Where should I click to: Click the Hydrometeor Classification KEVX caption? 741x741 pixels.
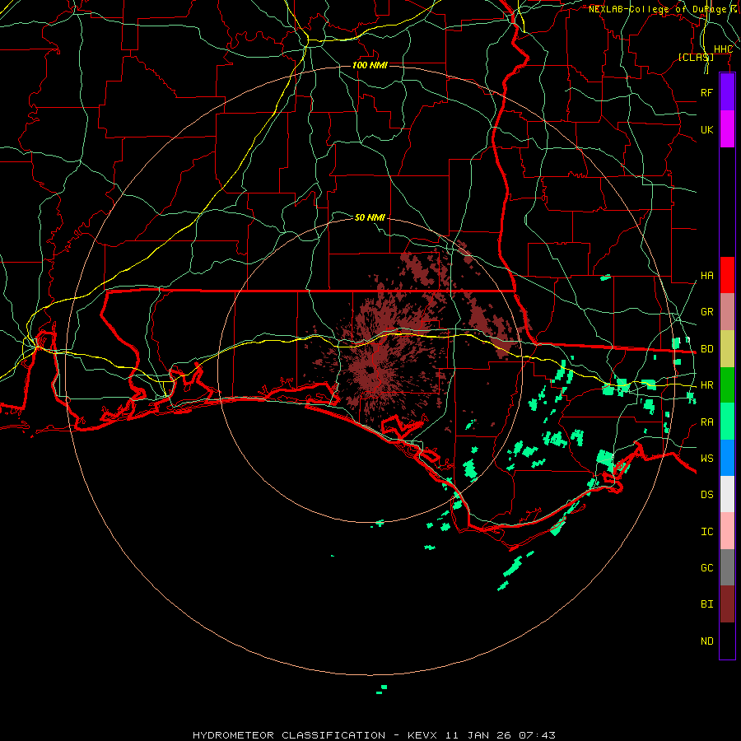click(x=374, y=735)
